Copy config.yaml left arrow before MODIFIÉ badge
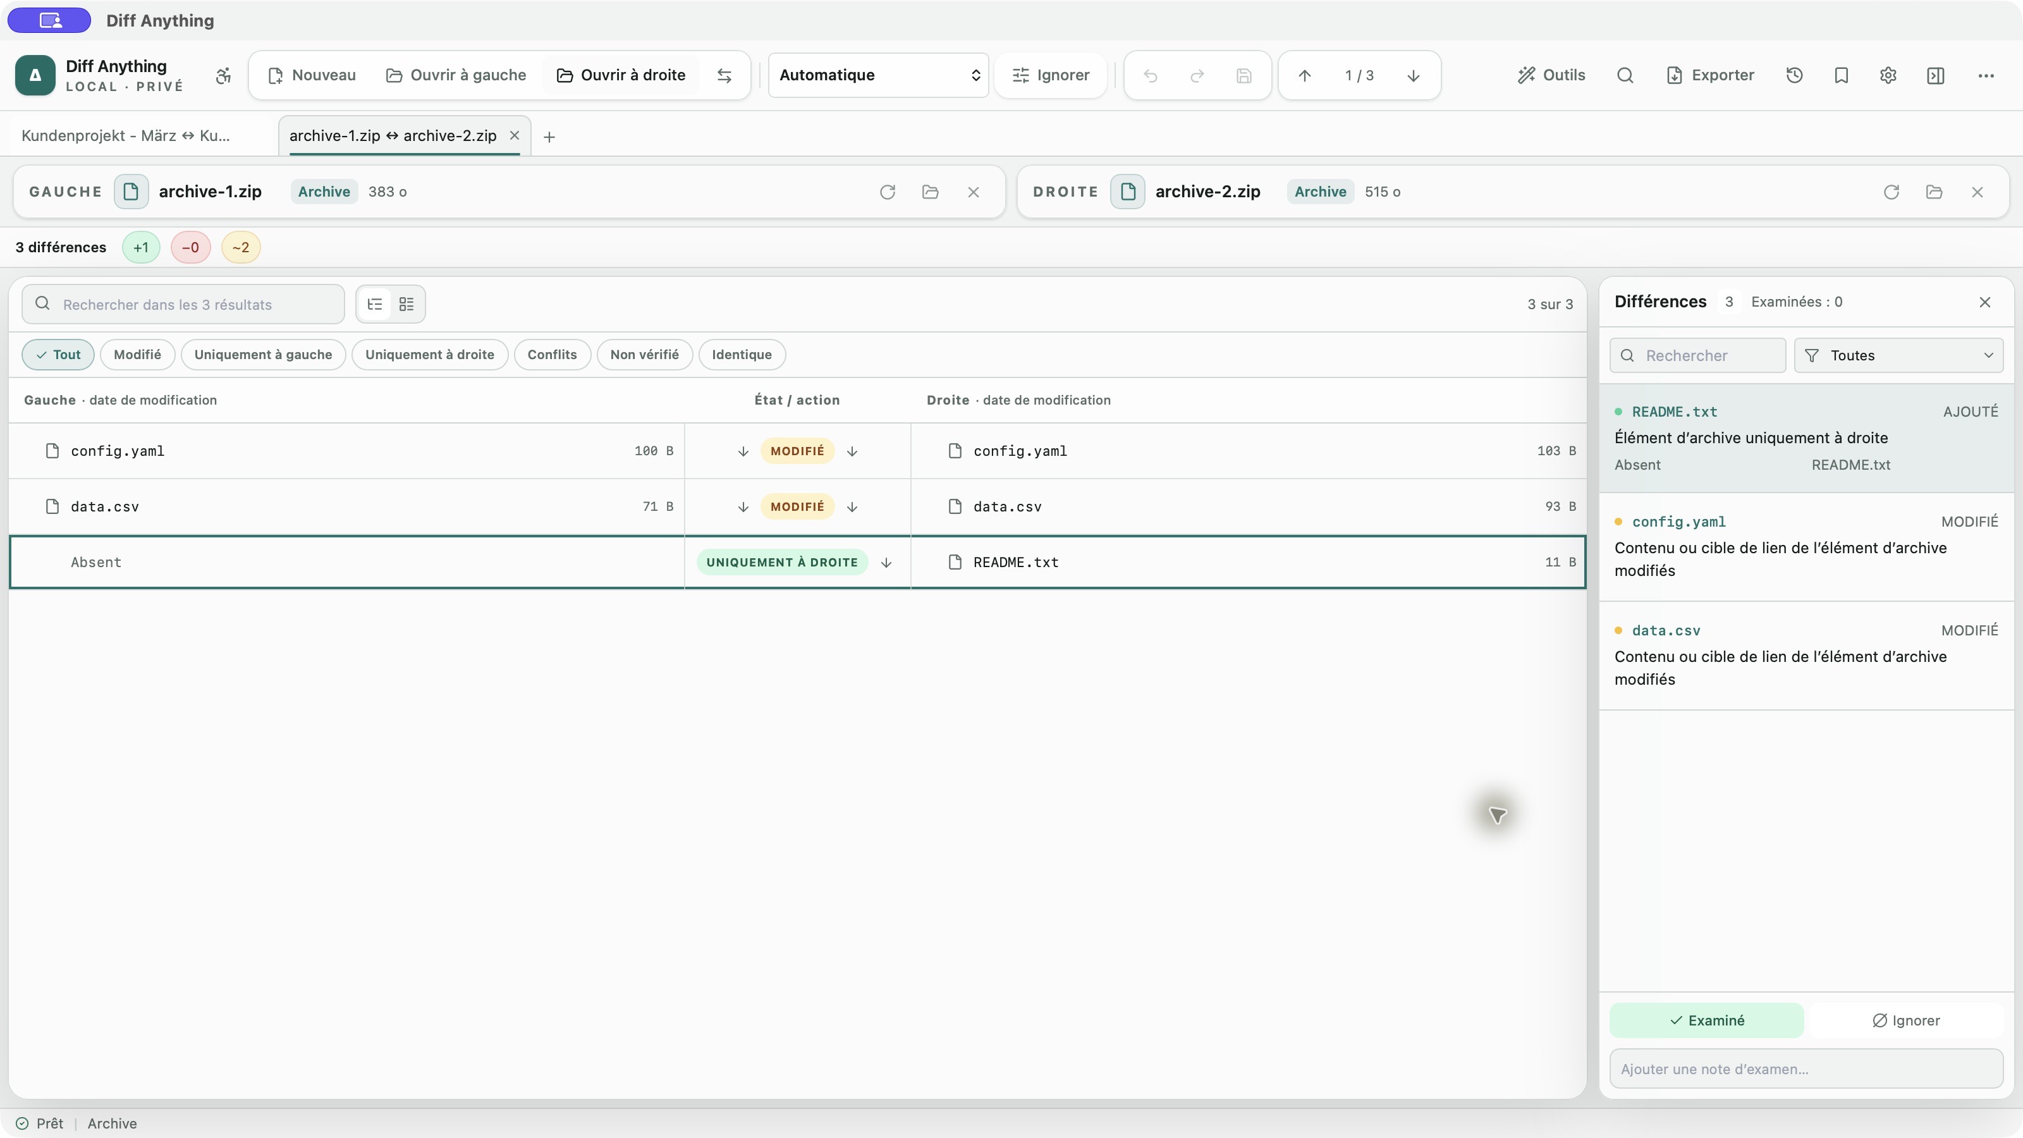The width and height of the screenshot is (2023, 1138). tap(743, 451)
